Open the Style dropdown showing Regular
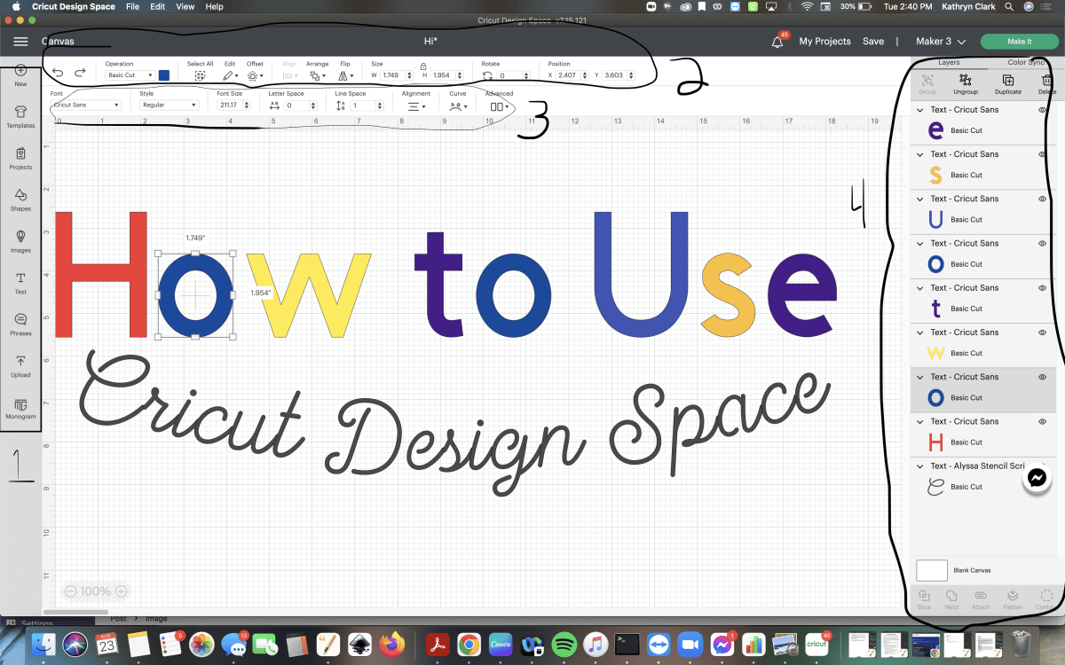This screenshot has height=665, width=1065. (x=169, y=105)
